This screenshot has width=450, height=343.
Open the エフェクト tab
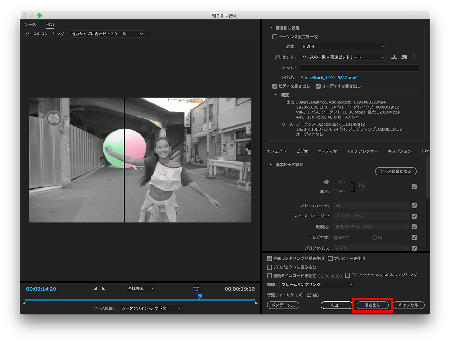coord(276,151)
